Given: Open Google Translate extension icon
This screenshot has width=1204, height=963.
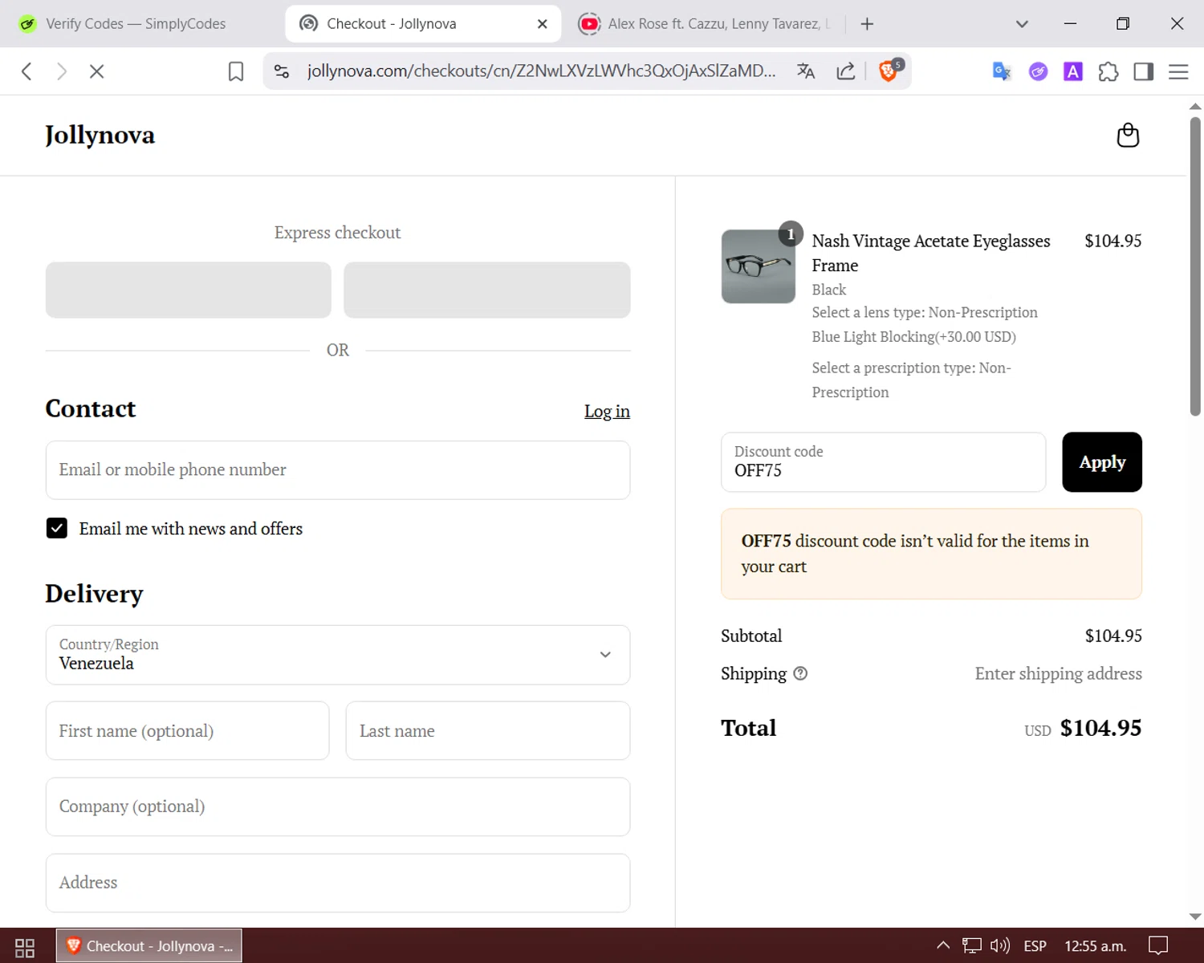Looking at the screenshot, I should click(x=1002, y=71).
